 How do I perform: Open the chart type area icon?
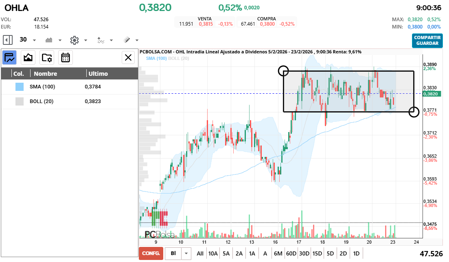pos(49,40)
